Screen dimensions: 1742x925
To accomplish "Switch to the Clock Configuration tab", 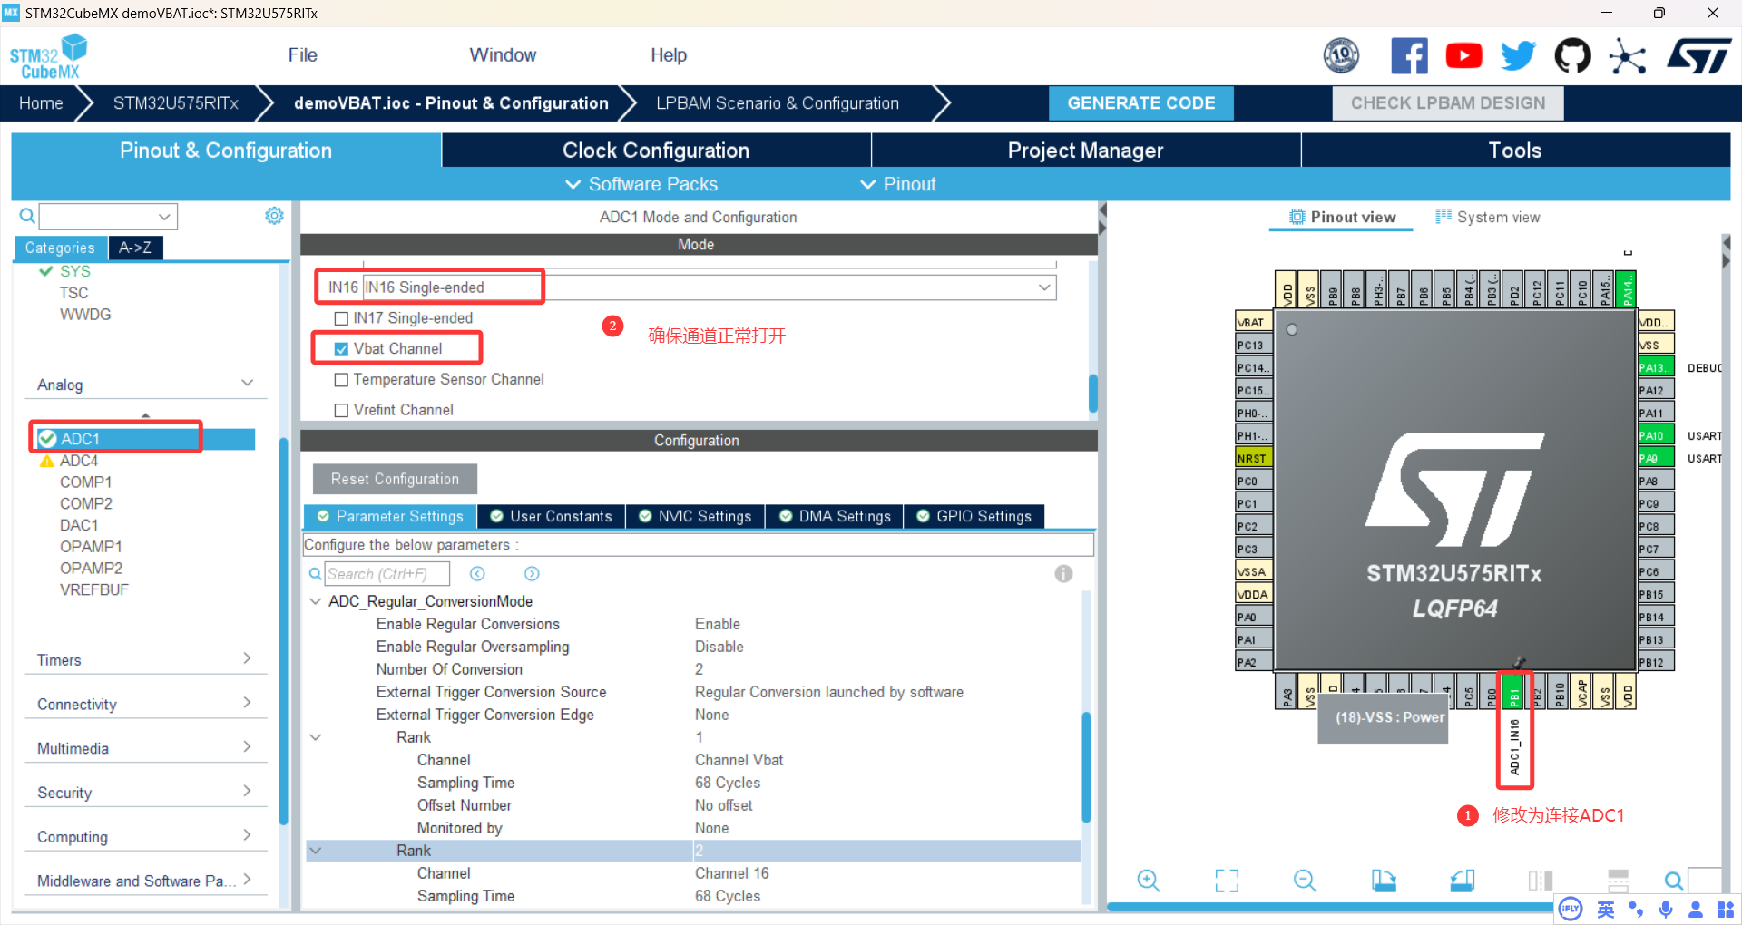I will [656, 151].
